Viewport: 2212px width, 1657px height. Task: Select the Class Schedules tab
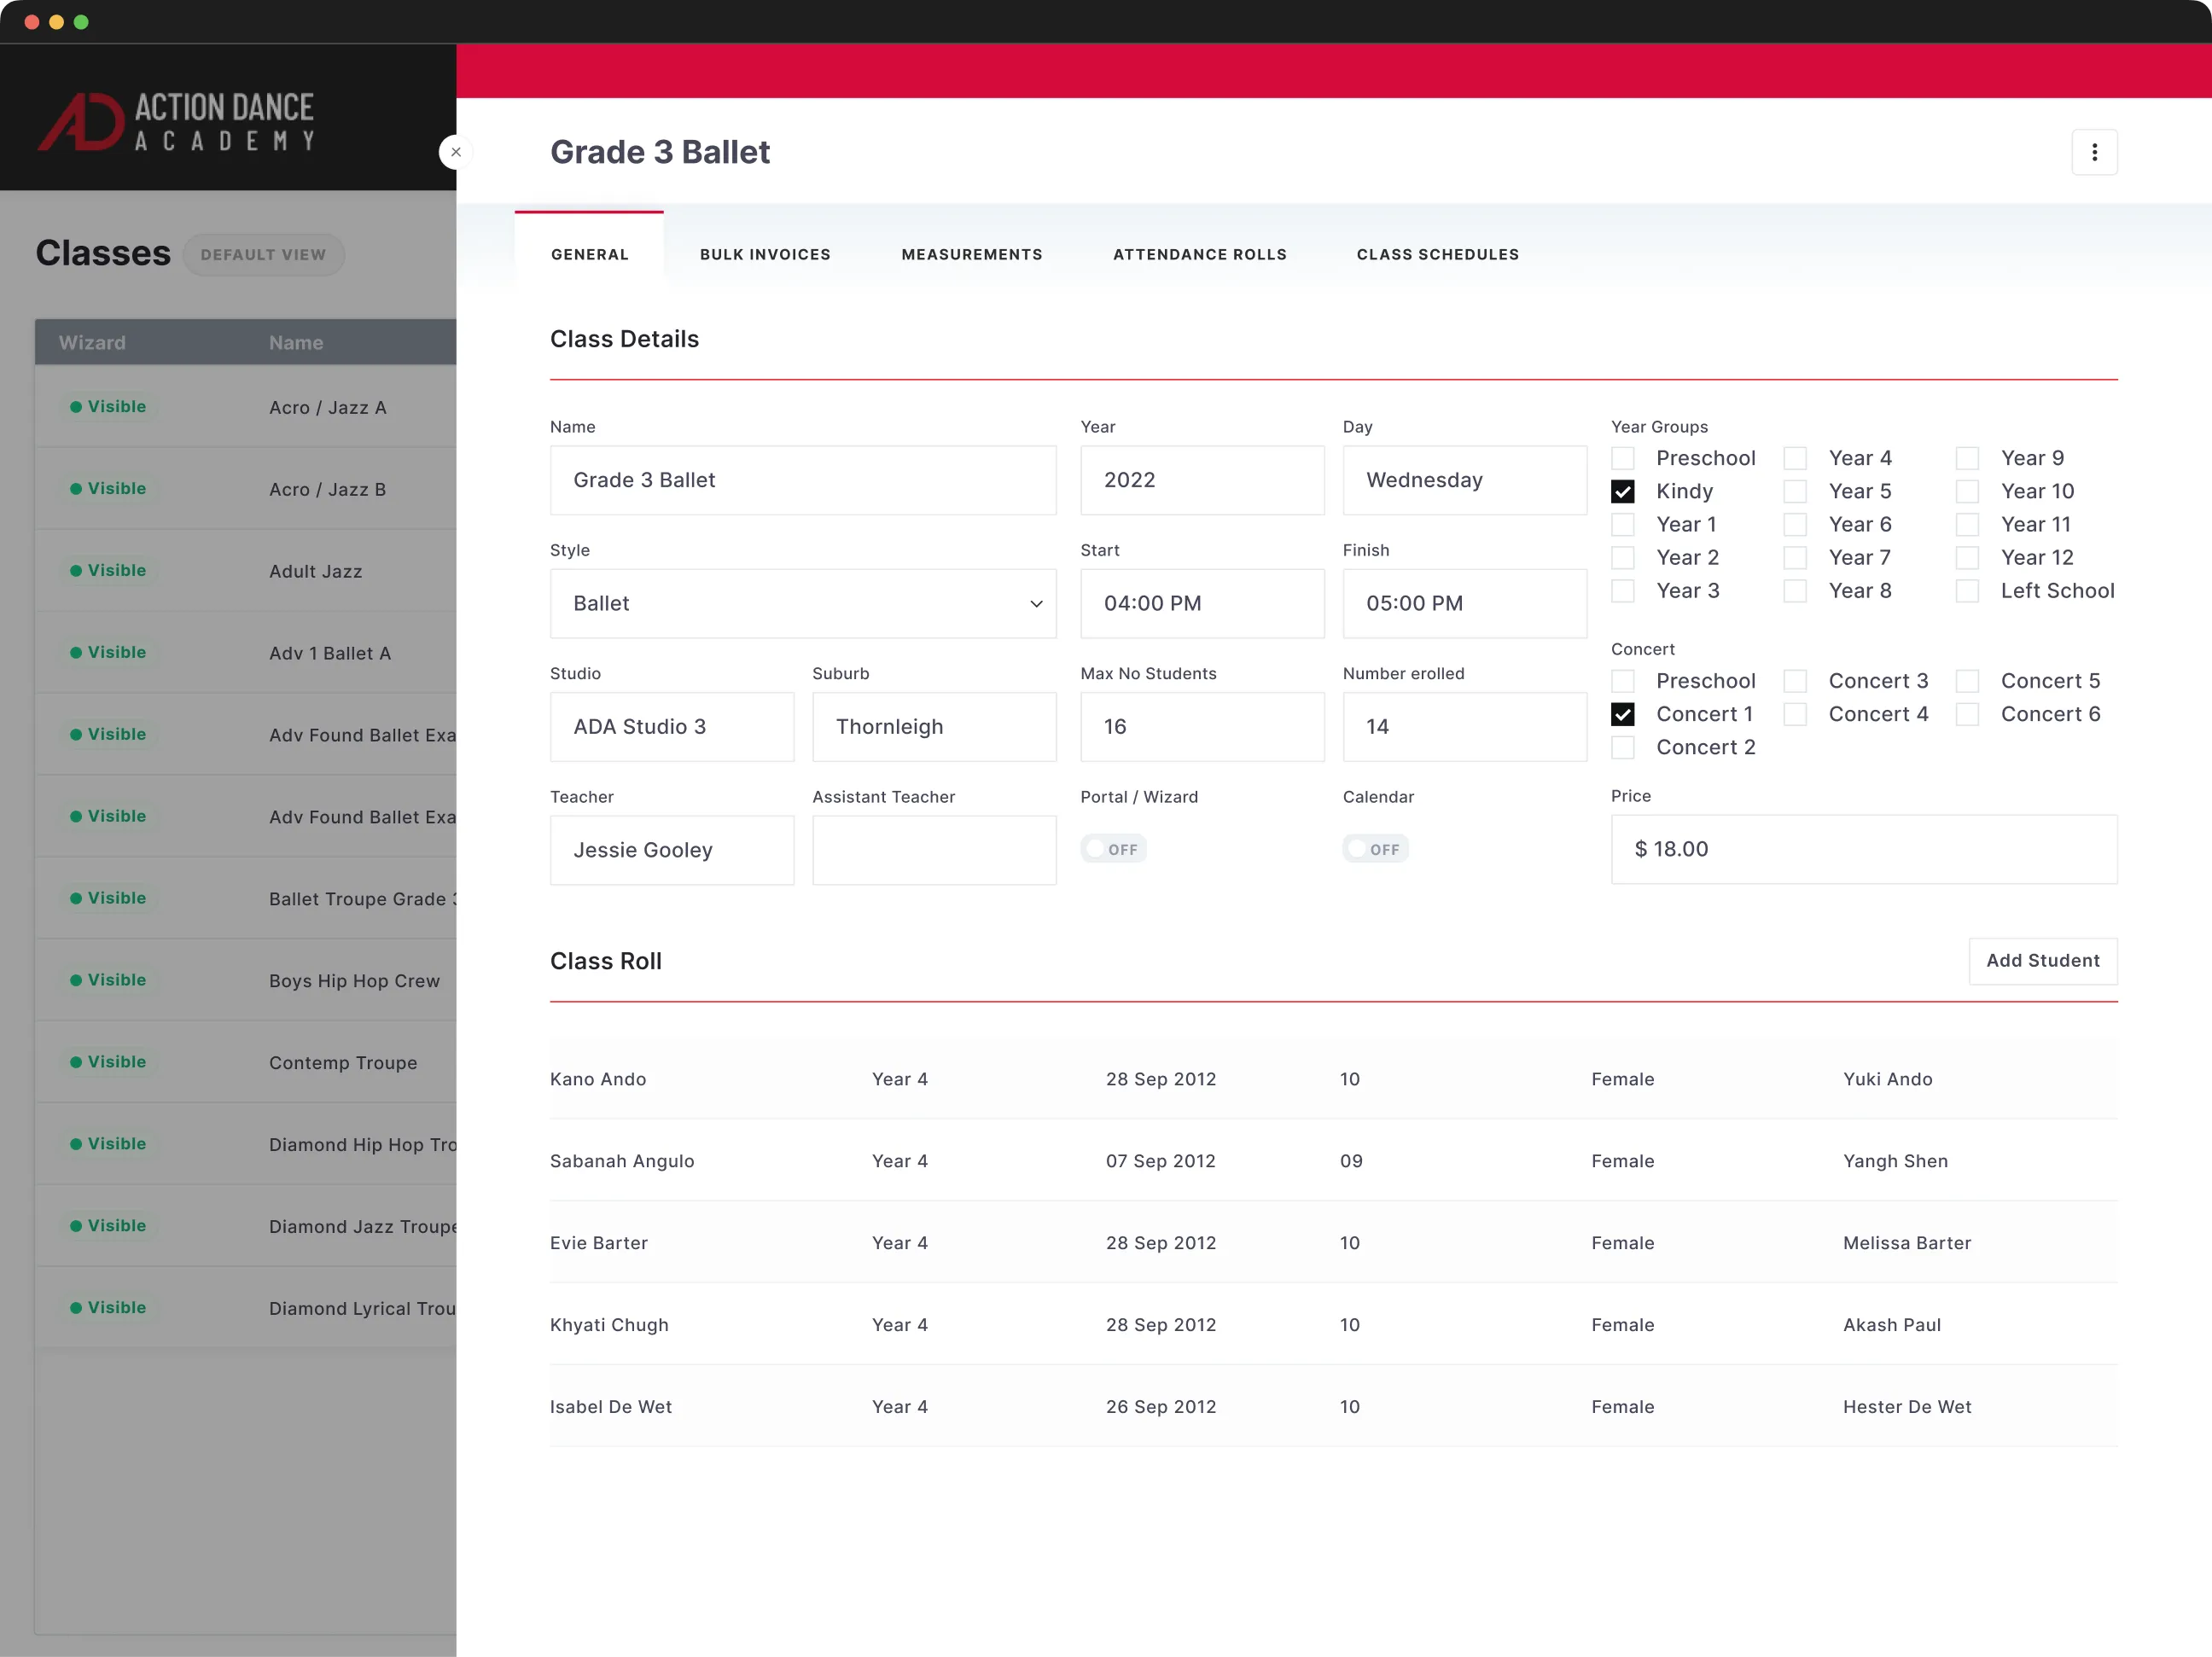coord(1438,254)
